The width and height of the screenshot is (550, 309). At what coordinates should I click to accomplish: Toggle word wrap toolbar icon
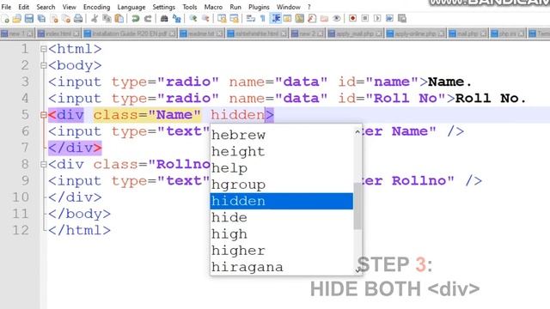point(250,19)
